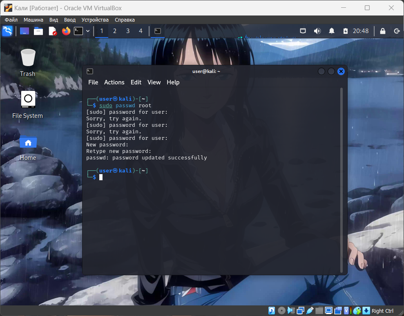The width and height of the screenshot is (404, 316).
Task: Open the file manager from the panel
Action: tap(38, 31)
